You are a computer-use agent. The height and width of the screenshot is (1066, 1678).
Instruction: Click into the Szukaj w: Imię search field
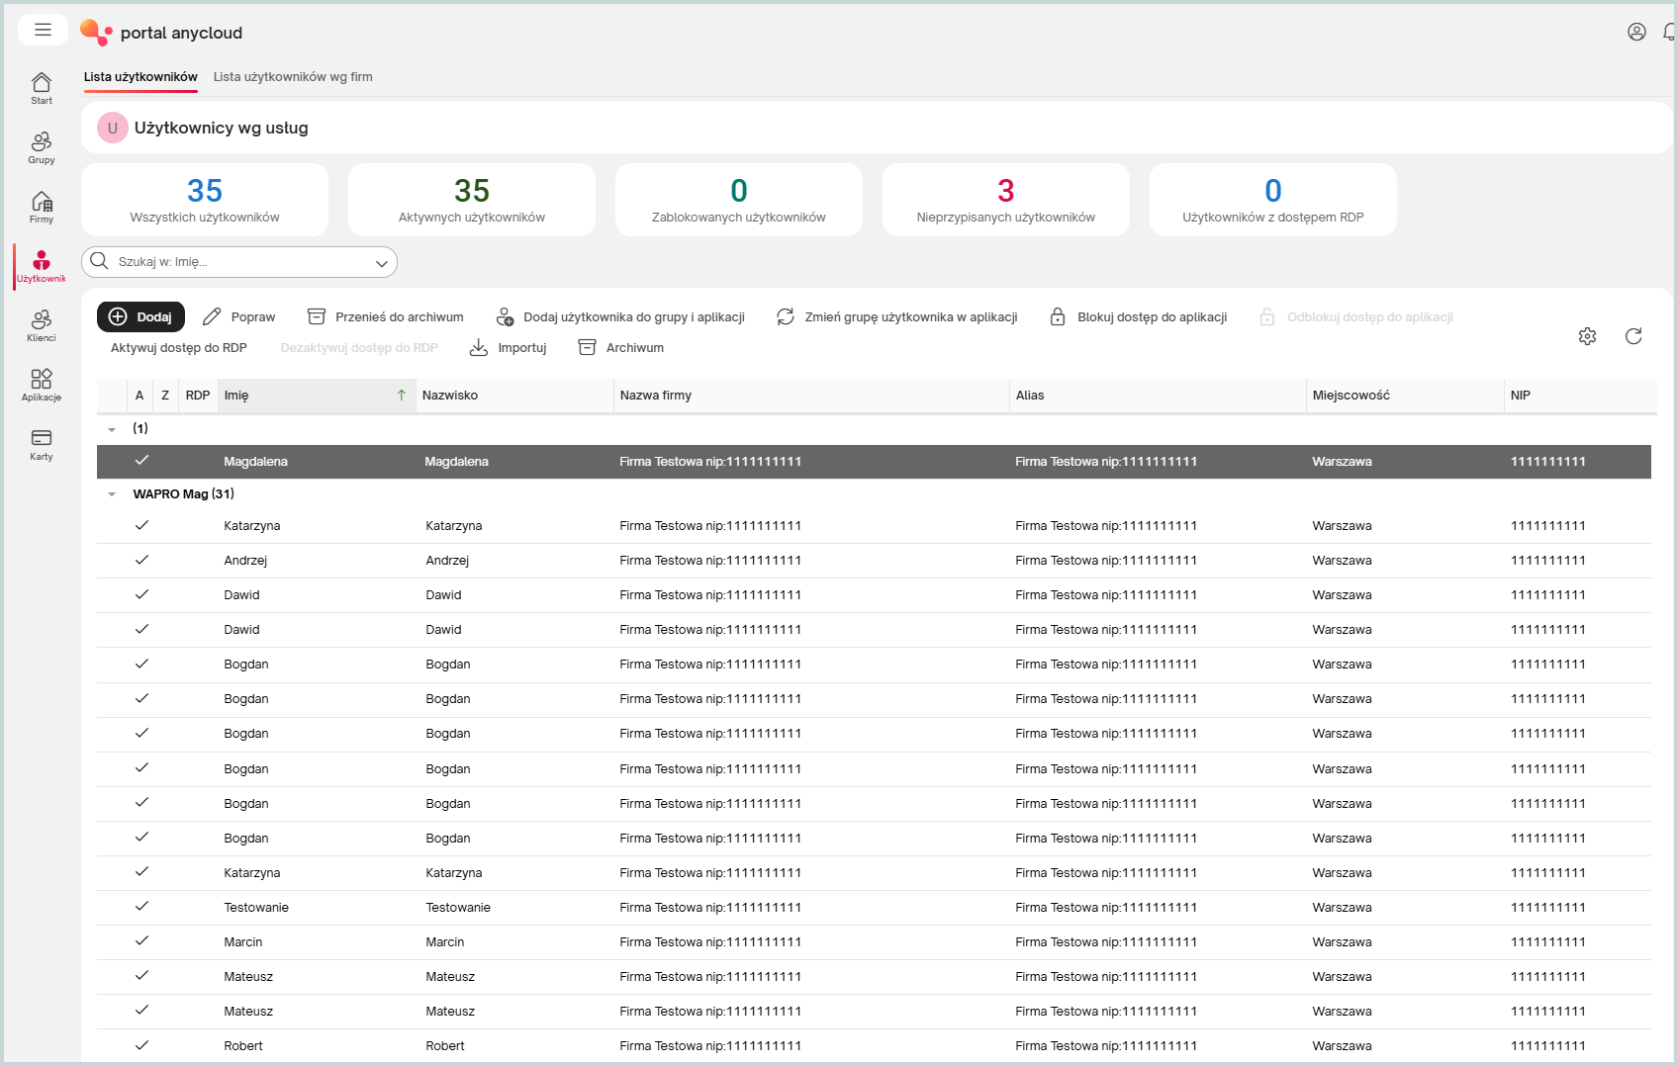click(x=239, y=262)
